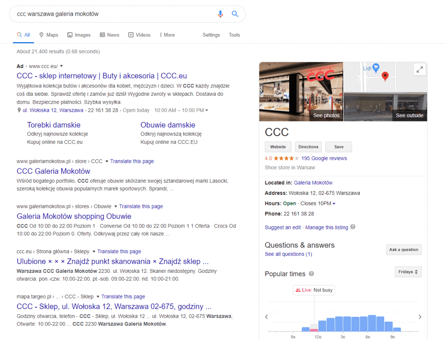The height and width of the screenshot is (339, 446).
Task: Open search Settings
Action: 211,35
